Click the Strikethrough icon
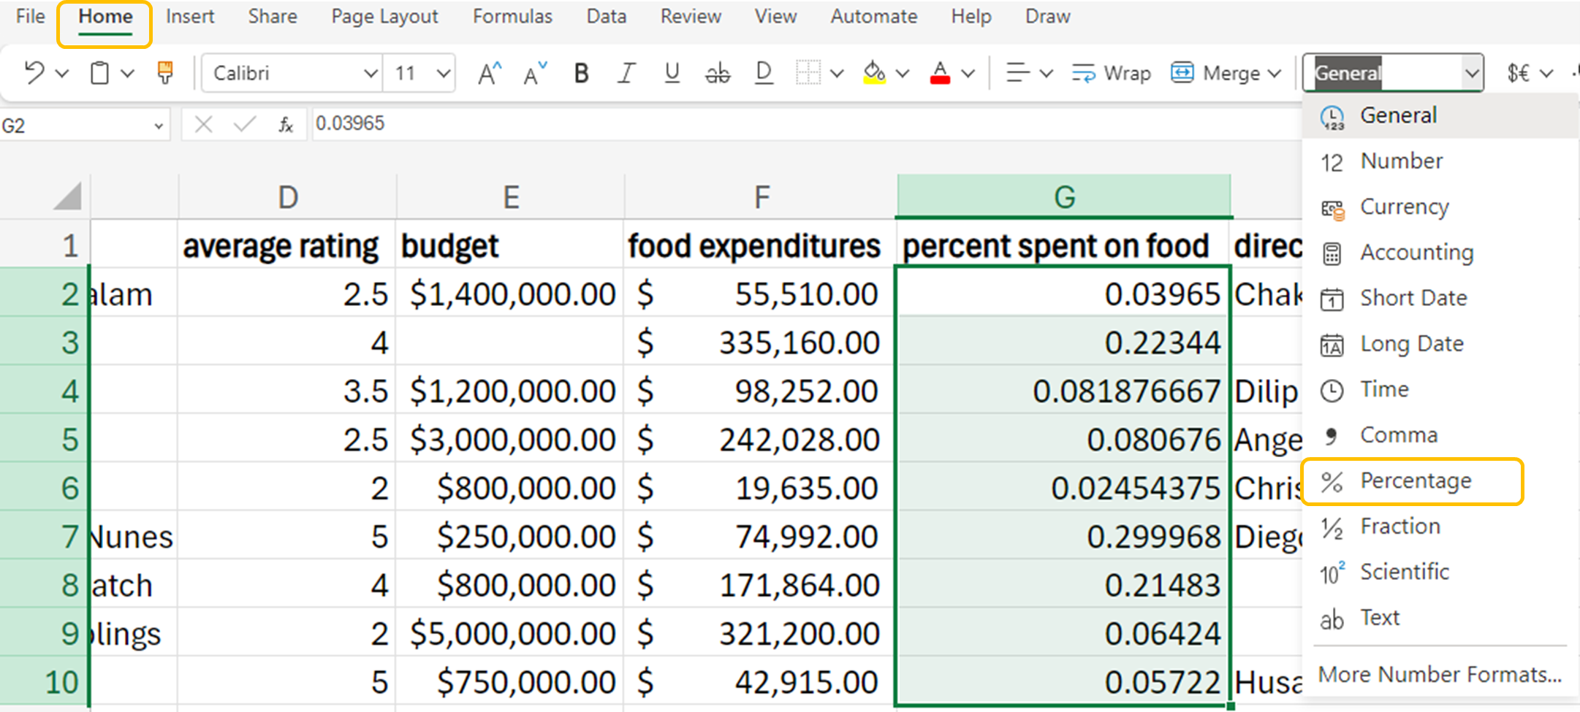This screenshot has width=1580, height=712. coord(717,73)
